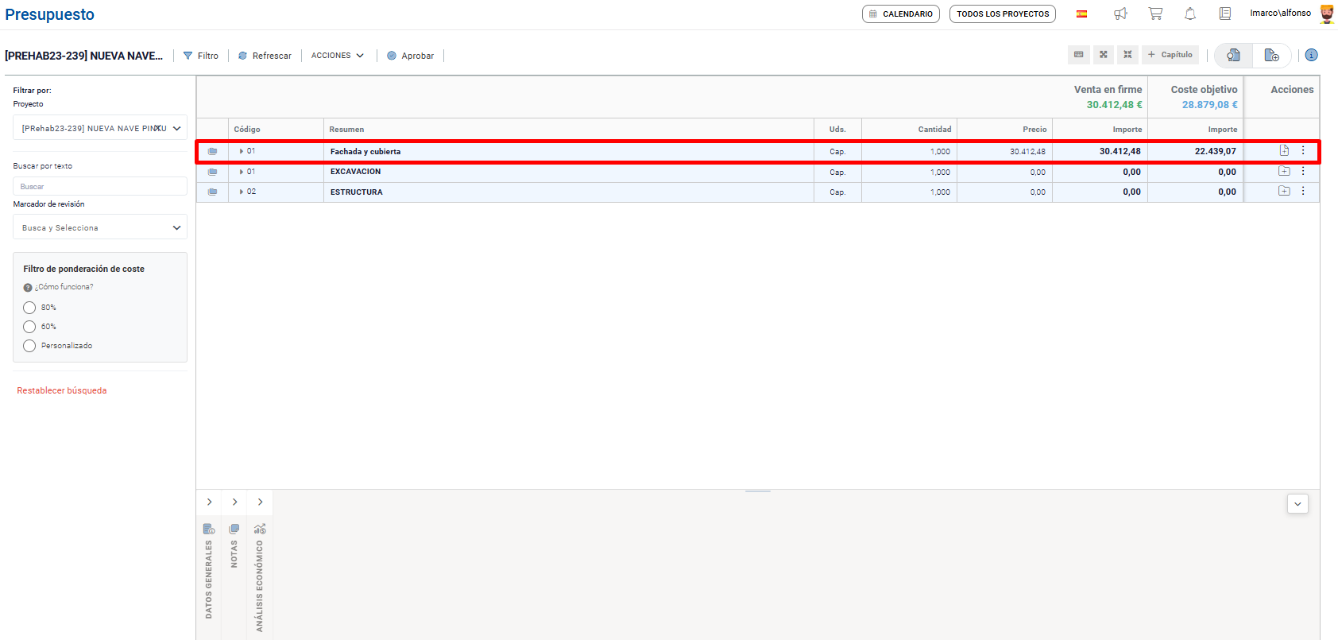
Task: Click the Aprobar button
Action: [x=410, y=56]
